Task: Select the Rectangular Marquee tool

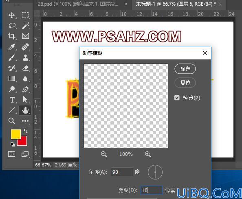Action: pos(25,15)
